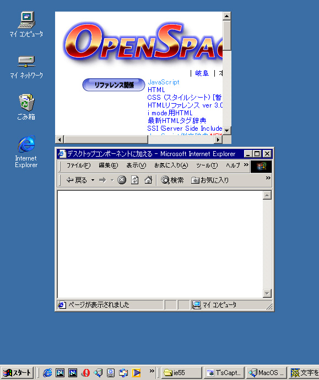Click the component horizontal scroll right arrow
Image resolution: width=319 pixels, height=380 pixels.
tap(218, 140)
